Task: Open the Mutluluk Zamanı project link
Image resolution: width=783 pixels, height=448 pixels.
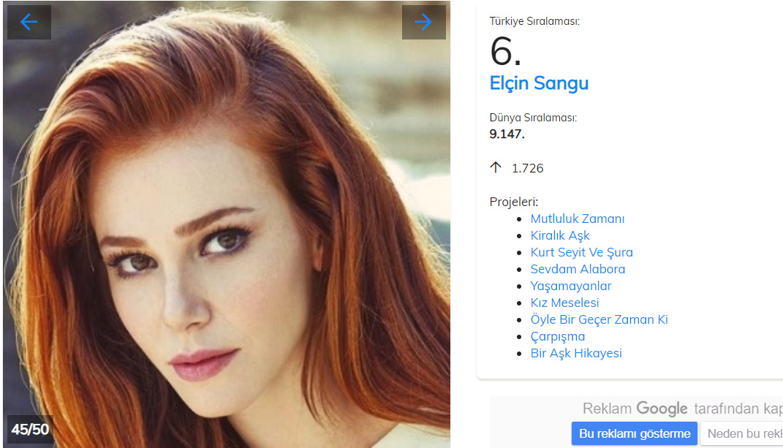Action: [x=578, y=219]
